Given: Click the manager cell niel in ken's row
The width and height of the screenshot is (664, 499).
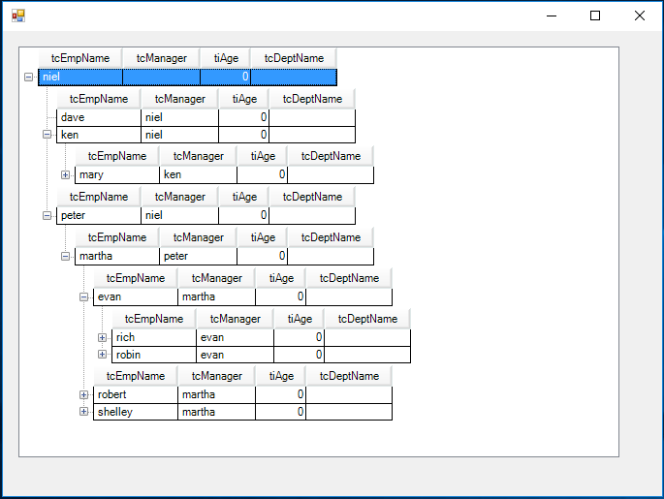Looking at the screenshot, I should tap(180, 135).
